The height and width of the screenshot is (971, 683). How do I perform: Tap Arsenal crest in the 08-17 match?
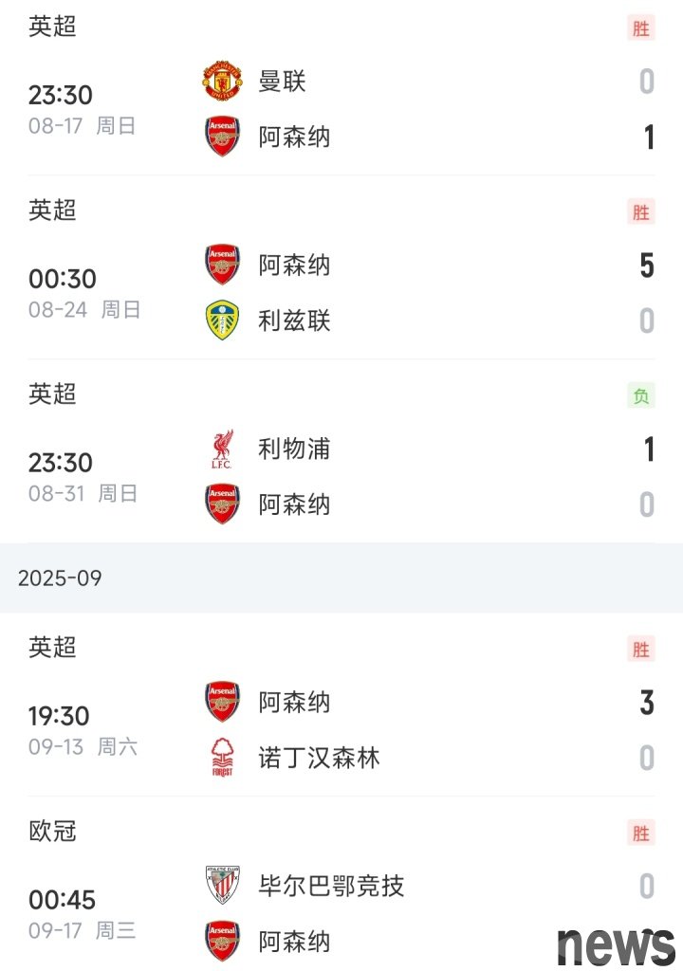click(x=223, y=137)
